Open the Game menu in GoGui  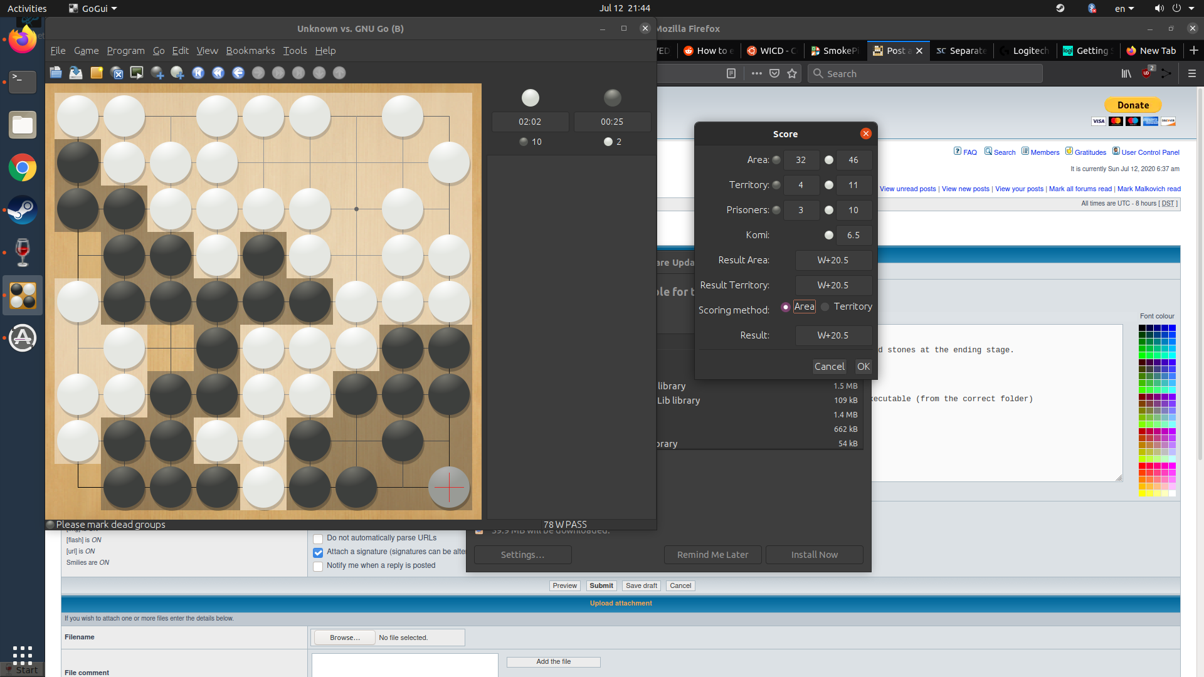click(x=86, y=51)
